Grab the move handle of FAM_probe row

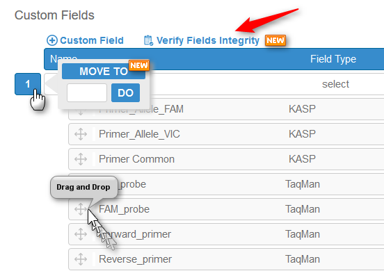[81, 209]
